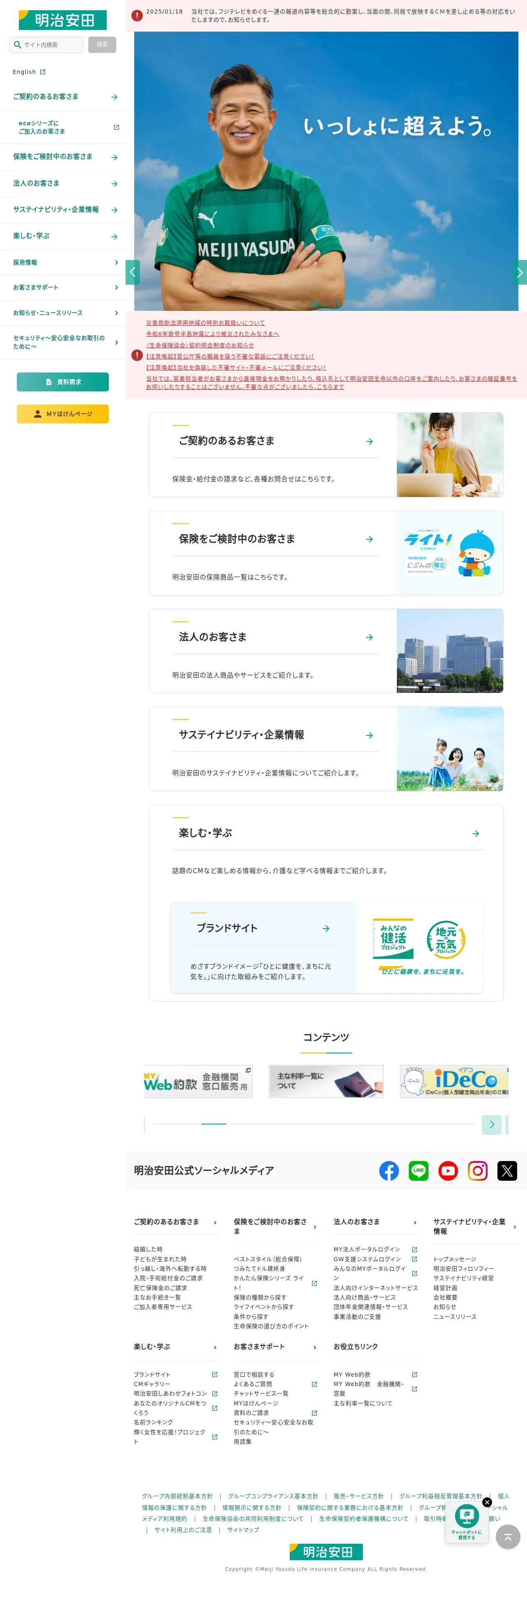This screenshot has height=1614, width=527.
Task: Open 令和6年能登半島地震 notice link
Action: click(x=213, y=334)
